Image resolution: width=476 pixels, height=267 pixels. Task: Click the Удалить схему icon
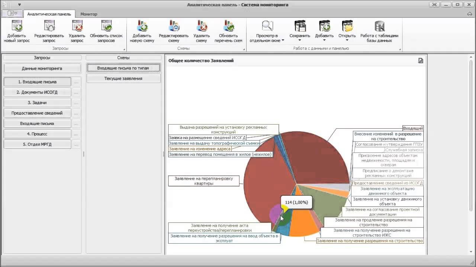click(x=202, y=26)
